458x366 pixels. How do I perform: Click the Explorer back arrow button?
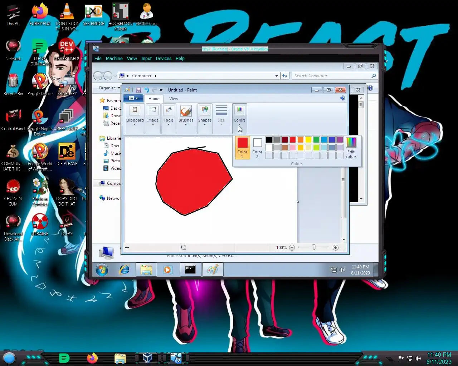tap(98, 76)
